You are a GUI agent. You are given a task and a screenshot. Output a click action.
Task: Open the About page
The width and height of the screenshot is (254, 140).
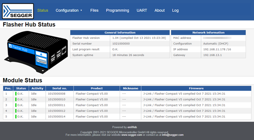point(159,10)
